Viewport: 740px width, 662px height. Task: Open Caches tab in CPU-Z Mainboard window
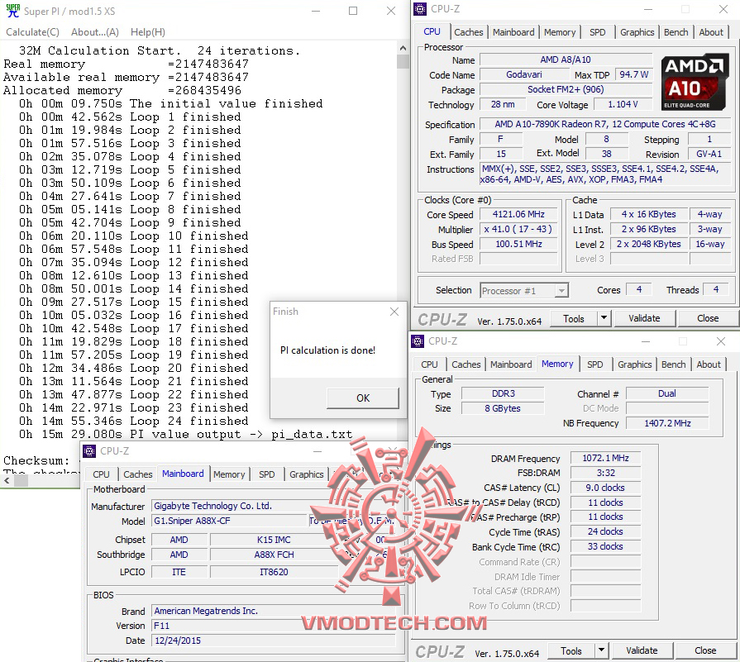pyautogui.click(x=138, y=474)
